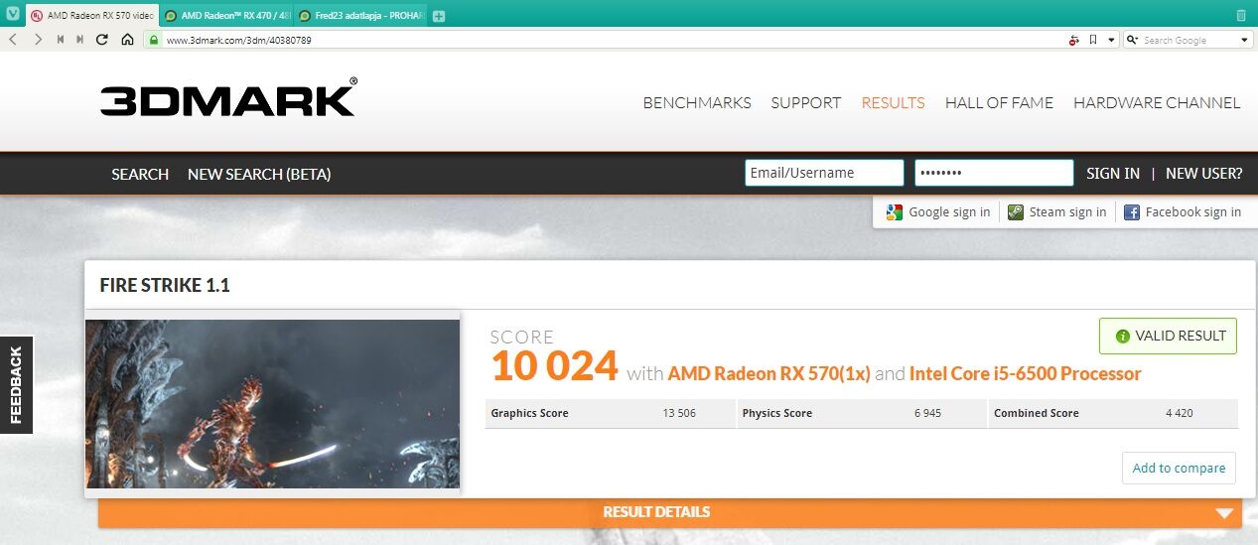The width and height of the screenshot is (1258, 545).
Task: Click the AMD Radeon RX 570(1x) link
Action: click(769, 373)
